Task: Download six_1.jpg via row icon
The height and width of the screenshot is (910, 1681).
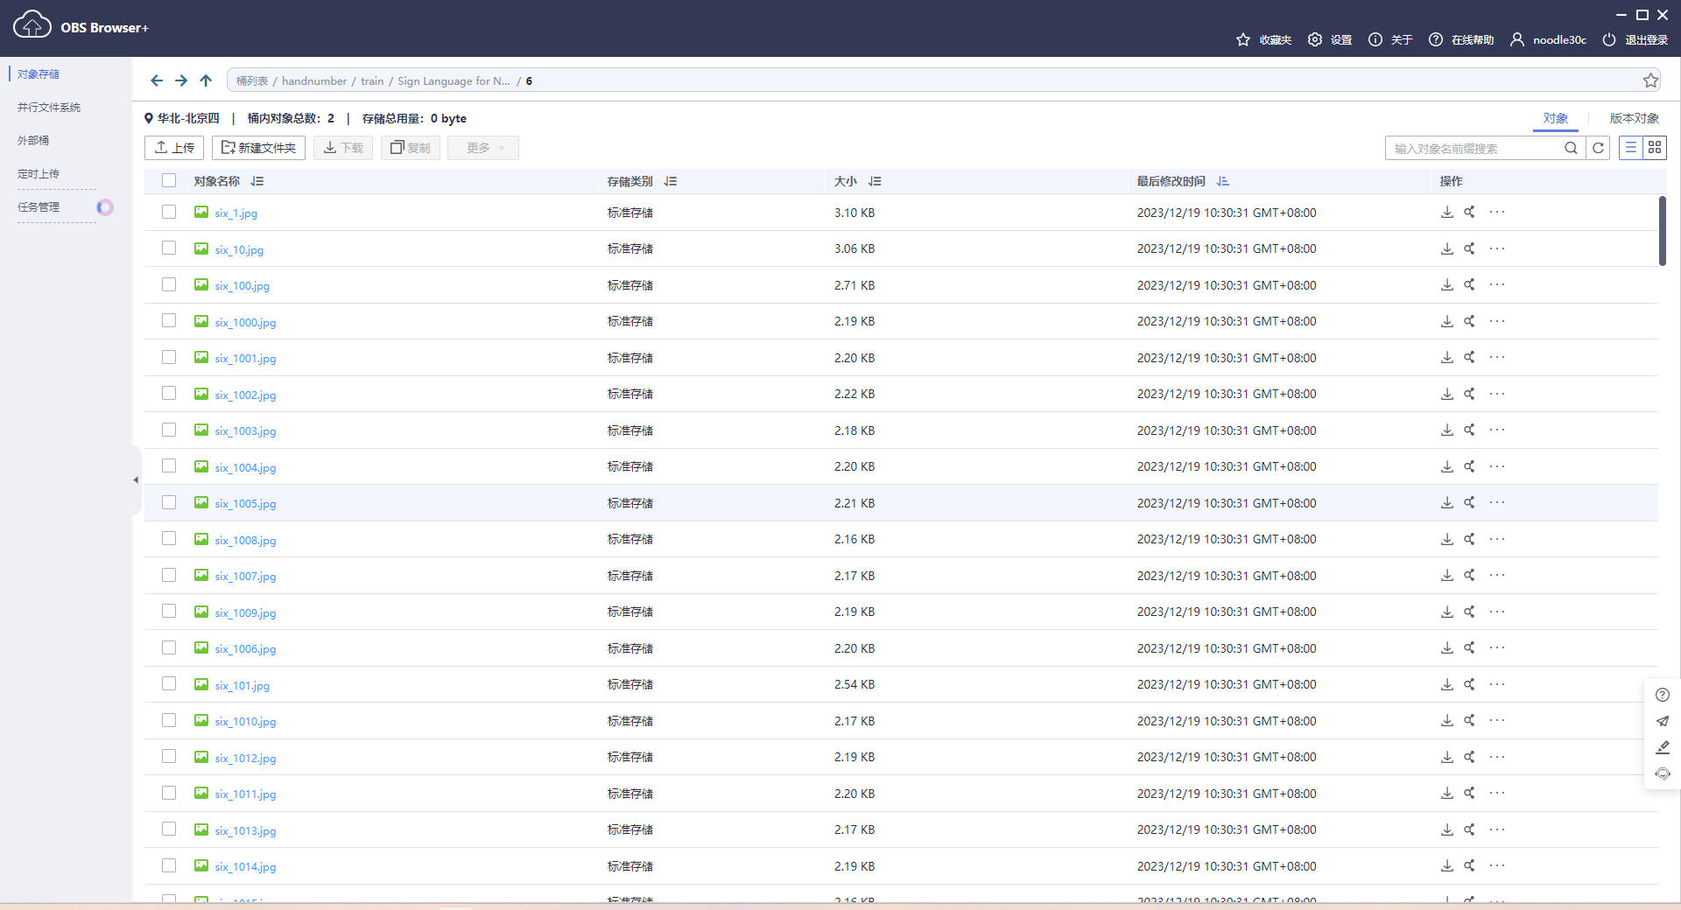Action: 1447,212
